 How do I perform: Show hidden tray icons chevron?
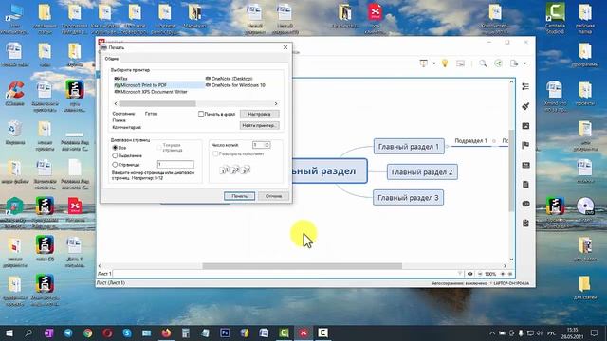(492, 332)
